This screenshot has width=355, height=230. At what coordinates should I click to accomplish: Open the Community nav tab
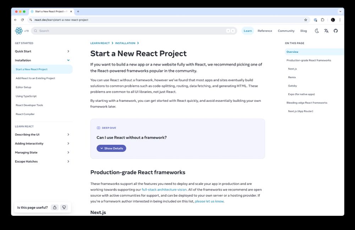(x=286, y=31)
